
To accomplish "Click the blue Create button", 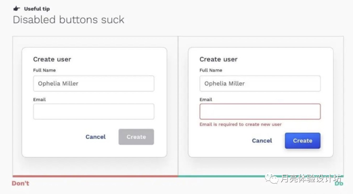I will [x=302, y=141].
